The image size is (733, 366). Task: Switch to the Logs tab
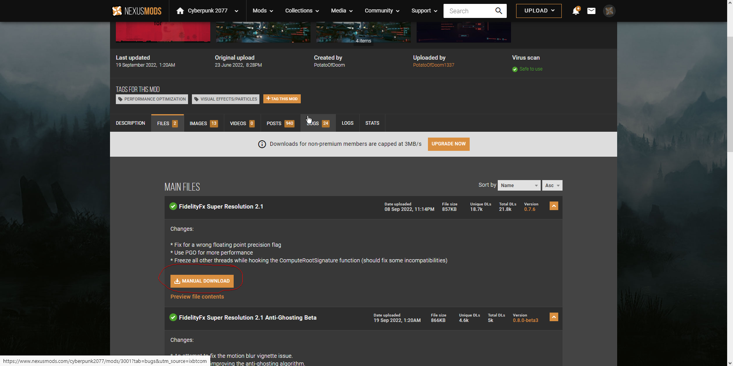348,123
